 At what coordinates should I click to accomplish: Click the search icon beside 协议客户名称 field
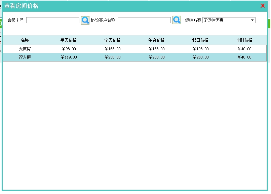coord(177,20)
